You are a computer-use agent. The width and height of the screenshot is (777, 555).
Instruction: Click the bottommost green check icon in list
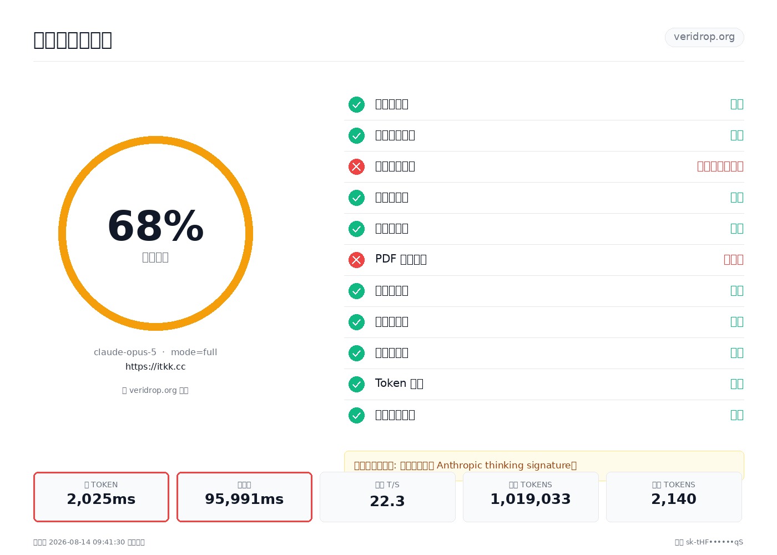point(356,415)
